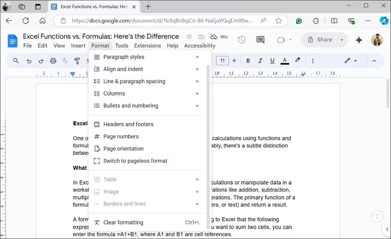Open the Help menu
The image size is (391, 239).
(173, 46)
